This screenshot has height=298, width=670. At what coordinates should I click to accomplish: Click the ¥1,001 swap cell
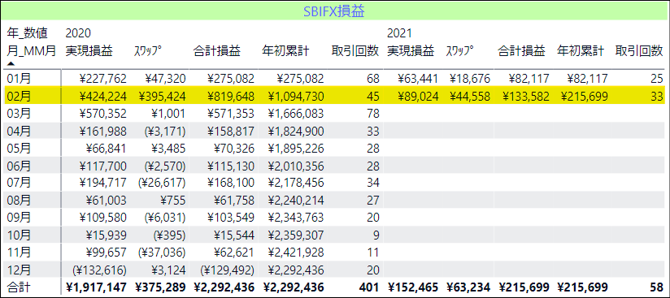[x=168, y=114]
